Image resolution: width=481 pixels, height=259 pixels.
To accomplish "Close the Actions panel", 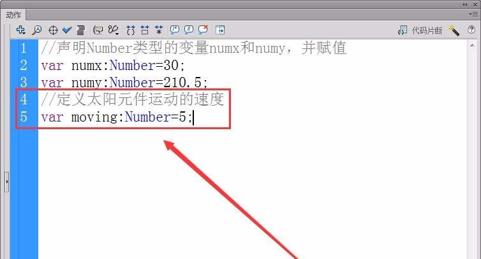I will click(475, 4).
